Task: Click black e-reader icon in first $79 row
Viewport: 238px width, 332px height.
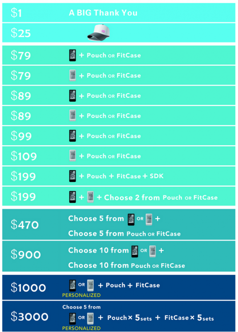Action: pos(73,55)
